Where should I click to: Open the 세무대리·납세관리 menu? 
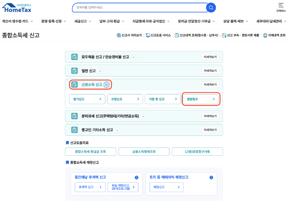pos(271,22)
